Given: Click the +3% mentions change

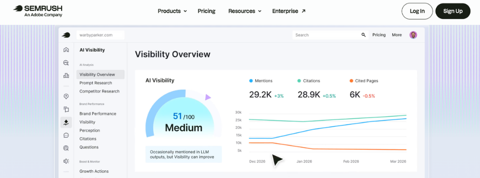Looking at the screenshot, I should [x=279, y=96].
